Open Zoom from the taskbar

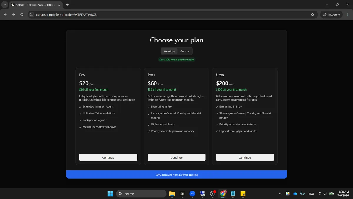(192, 194)
